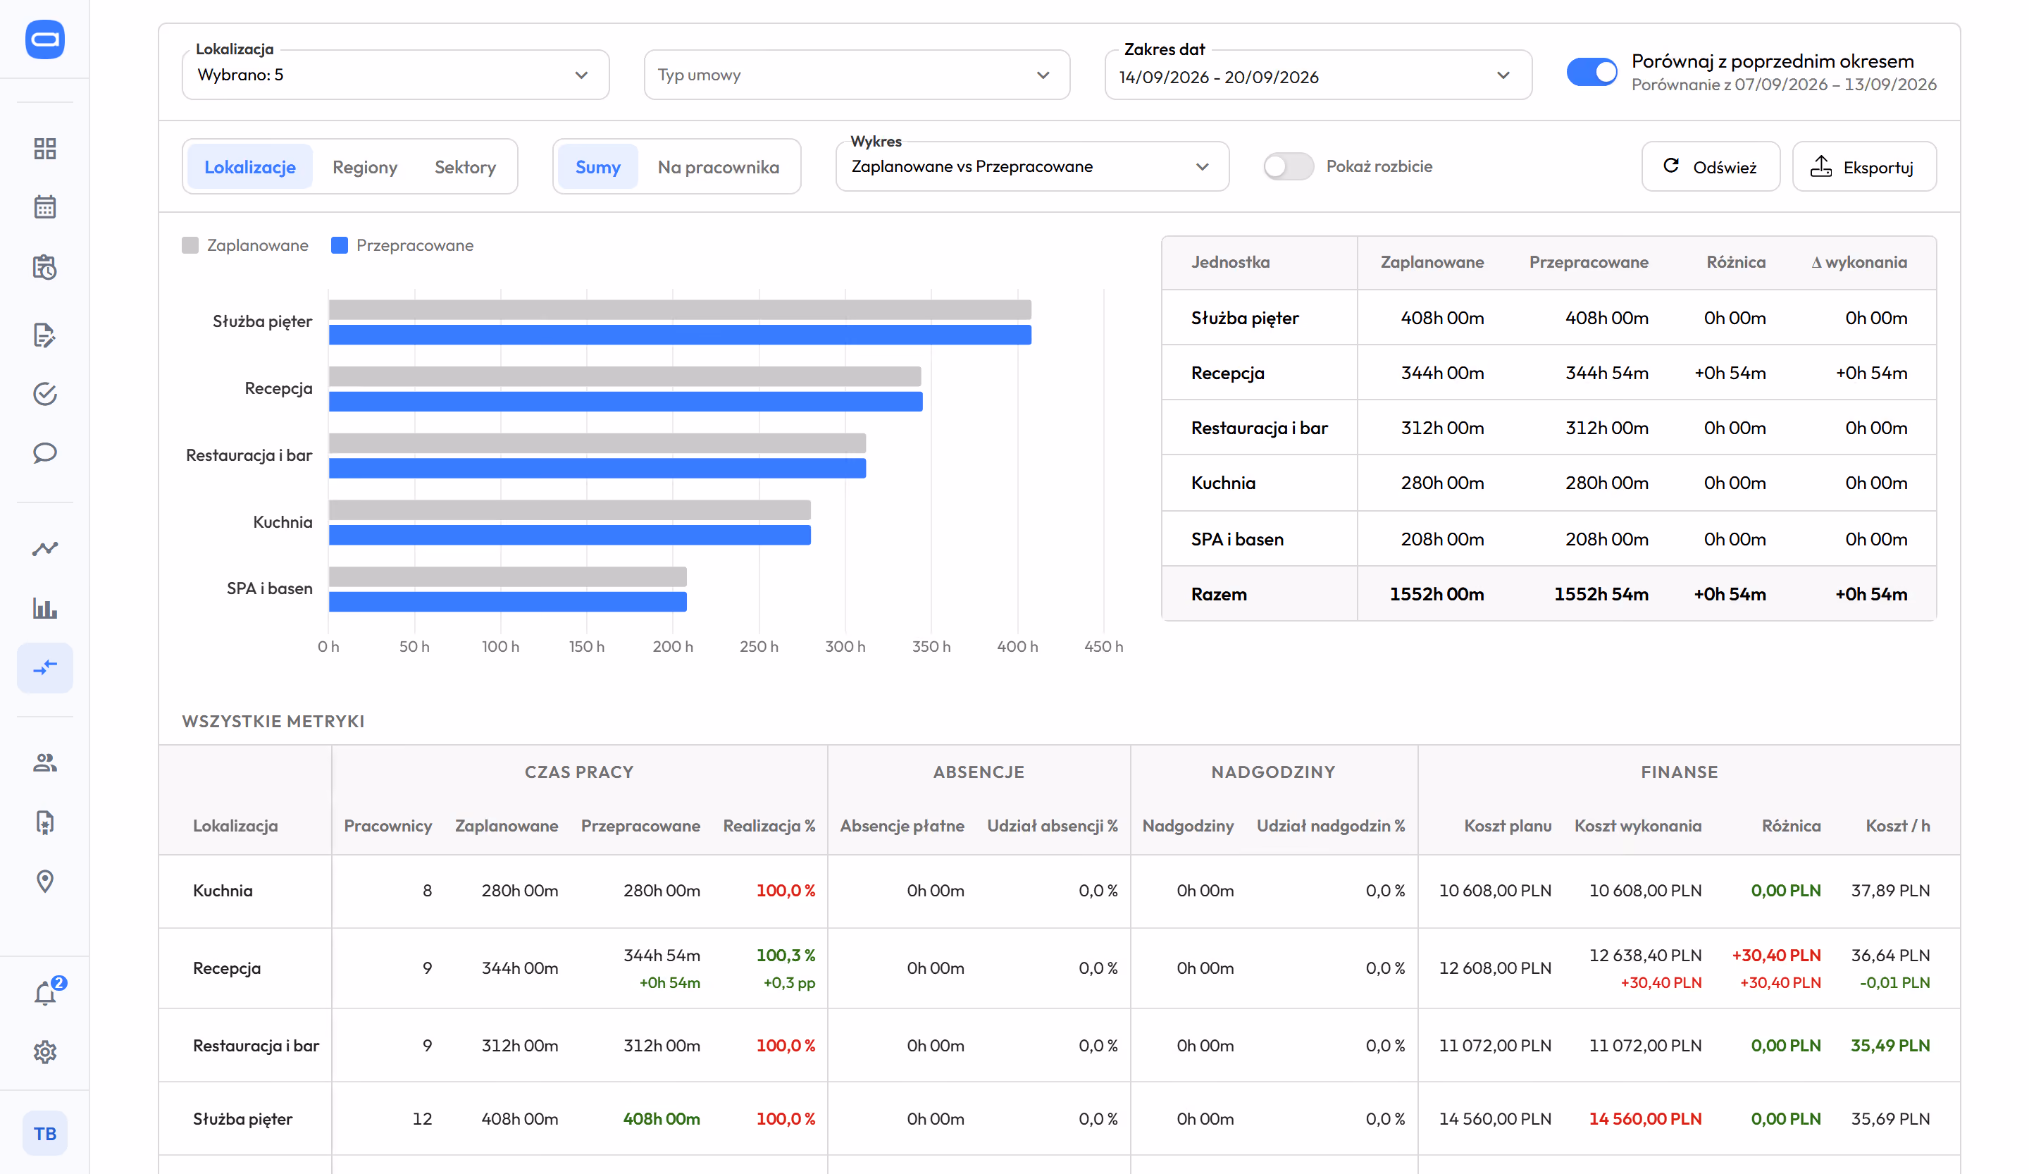Switch to the Lokalizacje tab

(249, 167)
